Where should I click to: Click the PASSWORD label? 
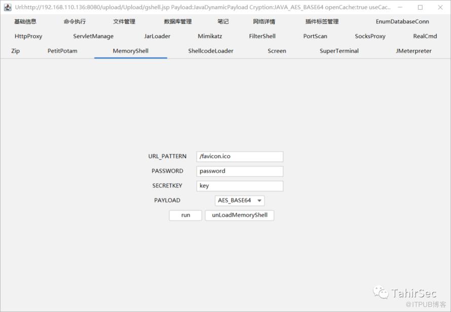(x=167, y=171)
